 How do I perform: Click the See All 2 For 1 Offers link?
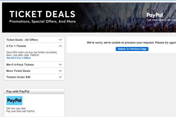pyautogui.click(x=19, y=58)
